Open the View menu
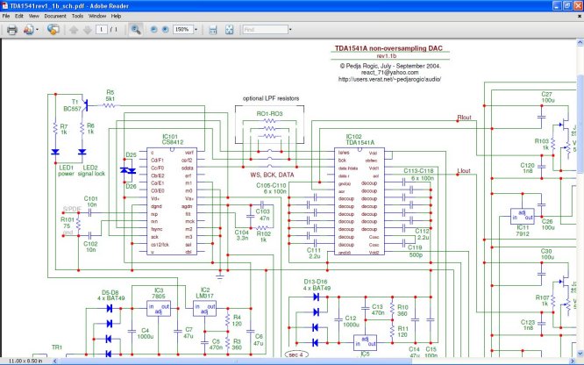 (34, 16)
